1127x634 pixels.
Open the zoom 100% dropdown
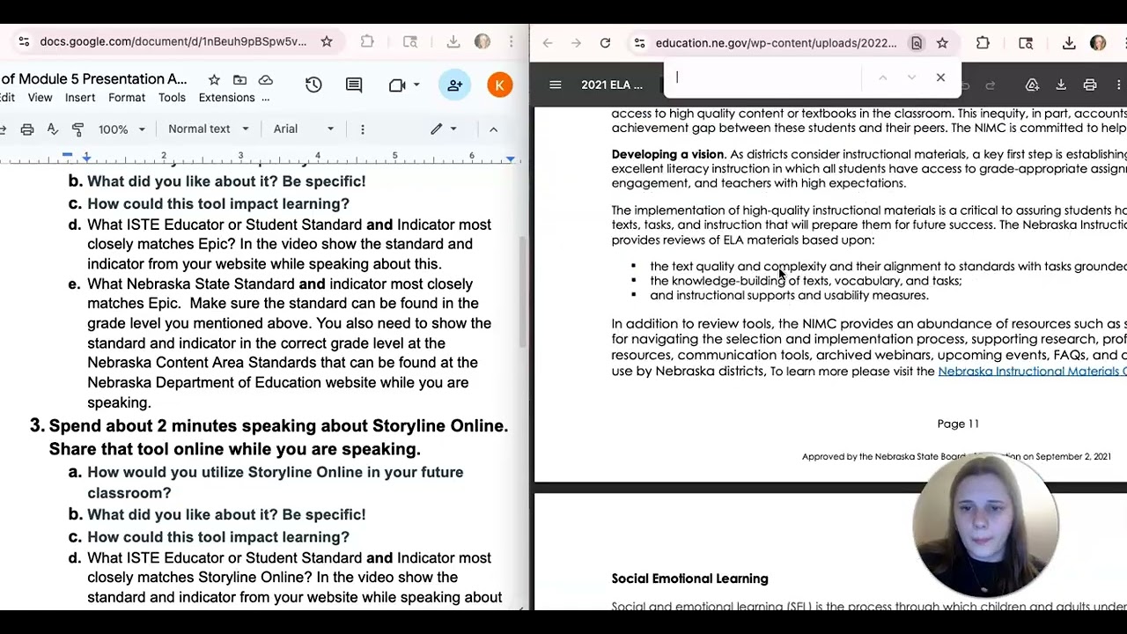[x=122, y=129]
